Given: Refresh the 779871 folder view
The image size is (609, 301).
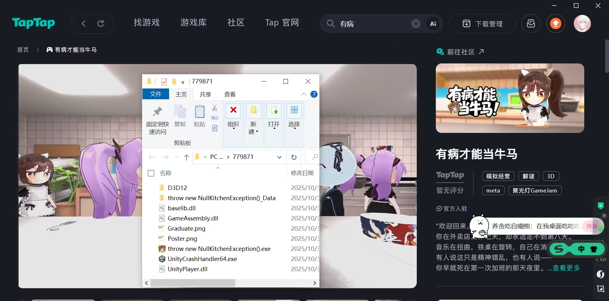Looking at the screenshot, I should [x=294, y=157].
